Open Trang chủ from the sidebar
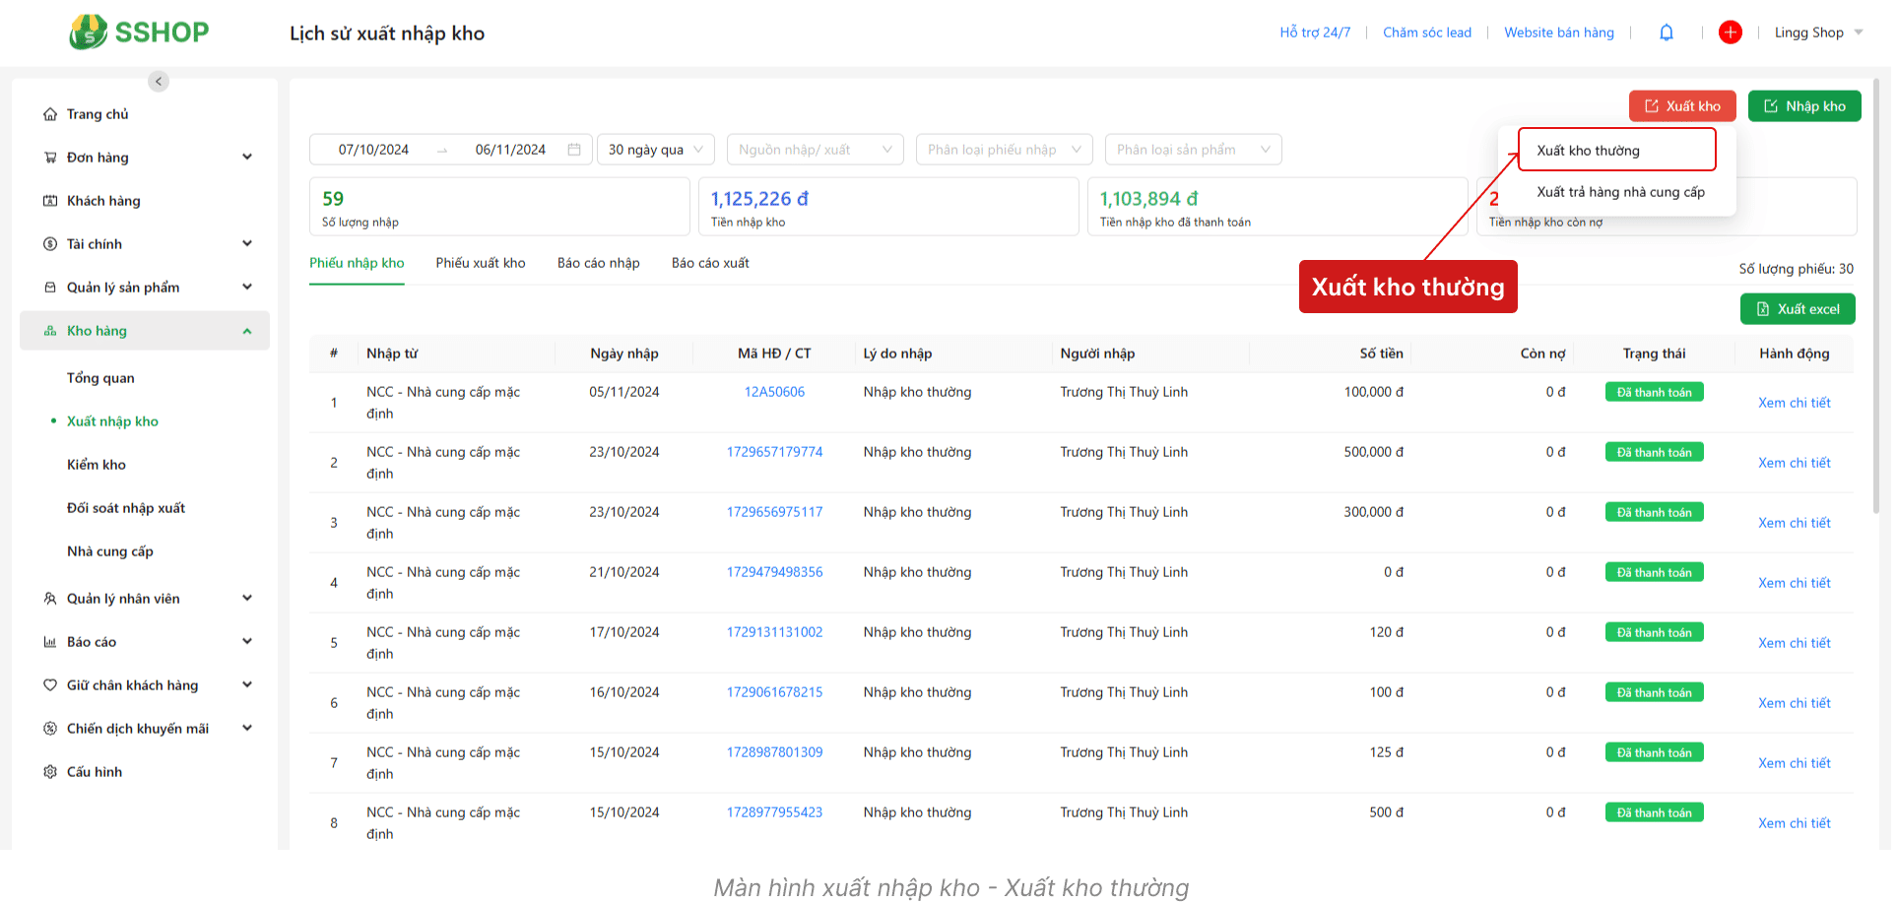 tap(98, 114)
